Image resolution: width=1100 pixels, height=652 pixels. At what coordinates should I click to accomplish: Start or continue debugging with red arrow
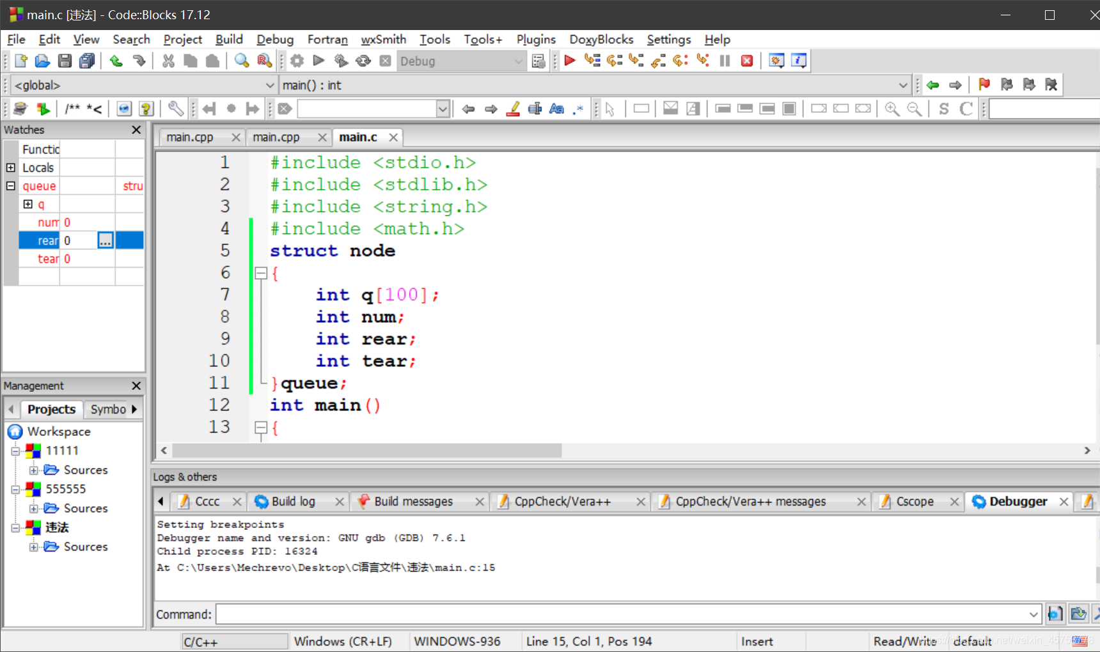coord(570,61)
